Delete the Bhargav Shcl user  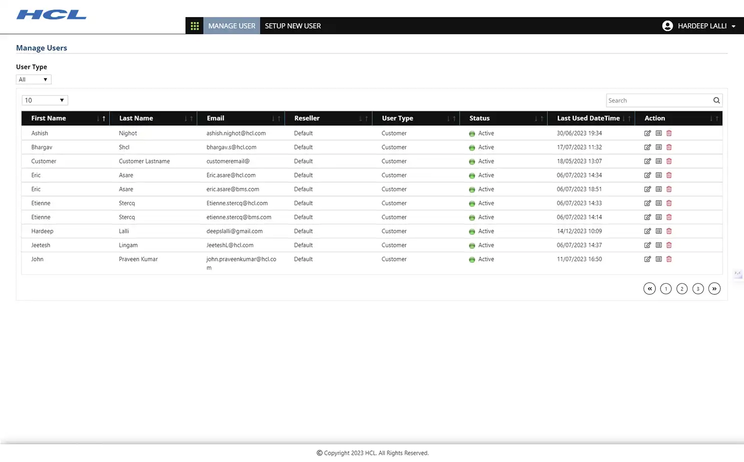[x=669, y=147]
